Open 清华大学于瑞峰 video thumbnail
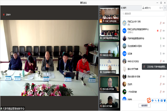This screenshot has height=111, width=167. [x=109, y=100]
